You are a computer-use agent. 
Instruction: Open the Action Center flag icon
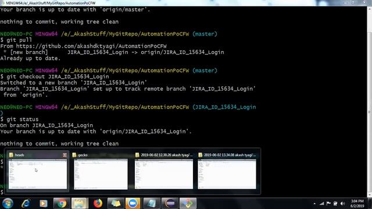point(328,203)
